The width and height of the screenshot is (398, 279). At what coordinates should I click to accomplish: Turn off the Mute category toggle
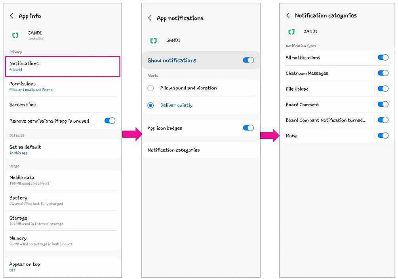[383, 136]
